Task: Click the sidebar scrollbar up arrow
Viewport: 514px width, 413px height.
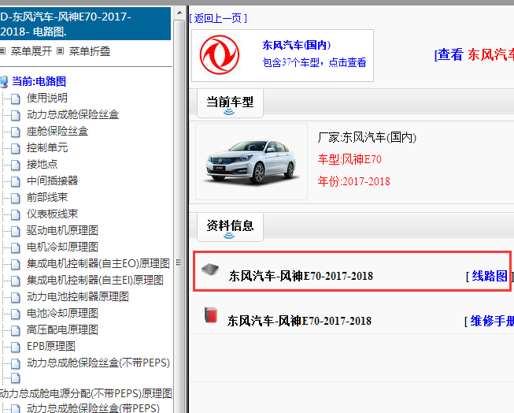Action: (x=179, y=13)
